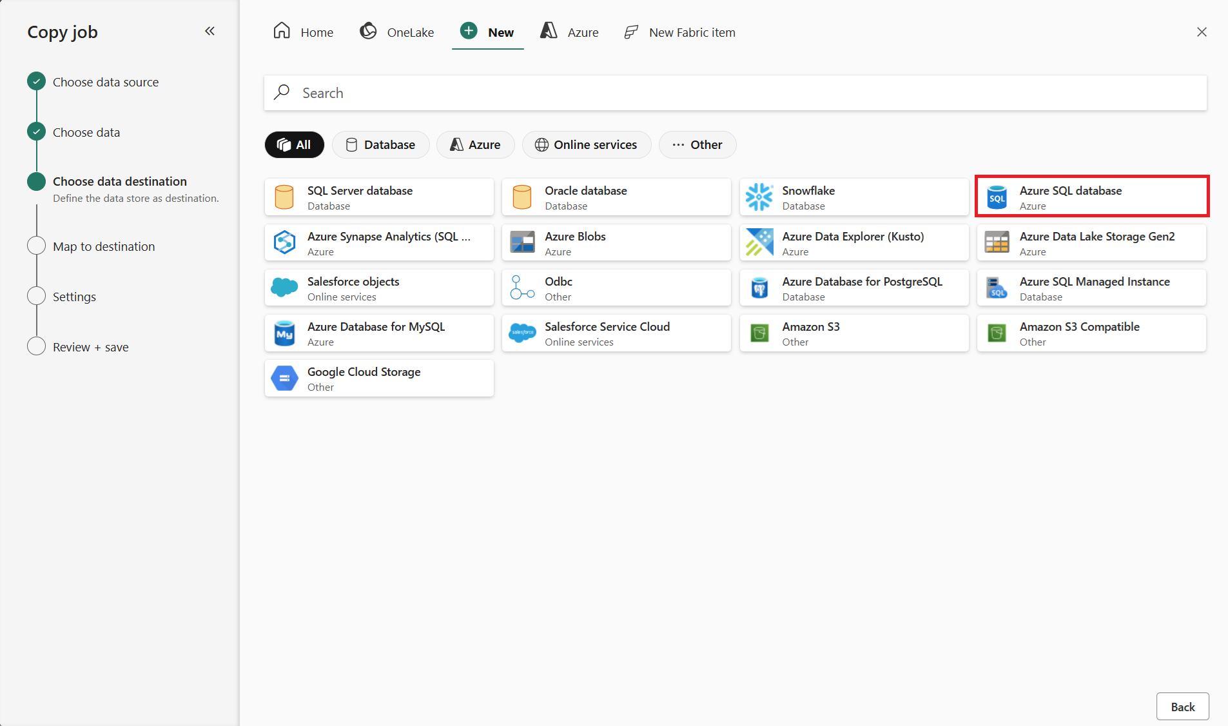
Task: Collapse the Copy job side panel
Action: (x=210, y=31)
